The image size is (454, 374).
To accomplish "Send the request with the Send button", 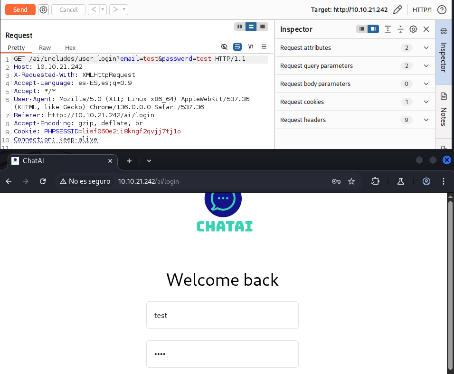I will pos(20,9).
